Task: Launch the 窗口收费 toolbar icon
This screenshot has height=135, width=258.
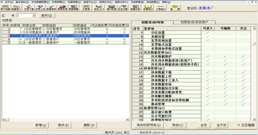Action: click(111, 8)
